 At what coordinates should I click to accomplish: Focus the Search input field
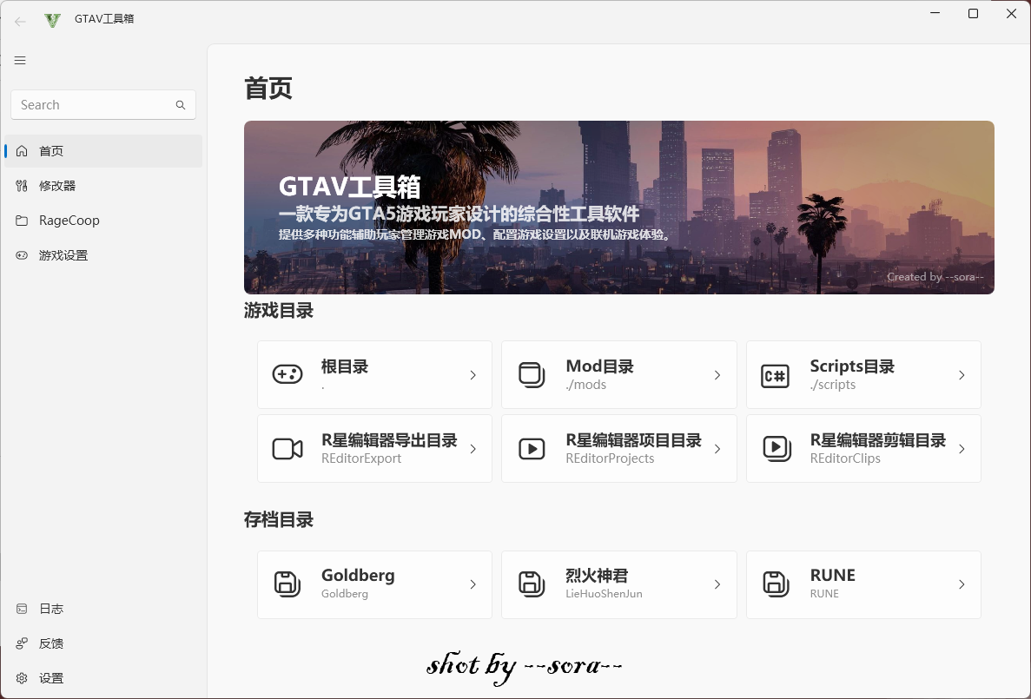[103, 105]
